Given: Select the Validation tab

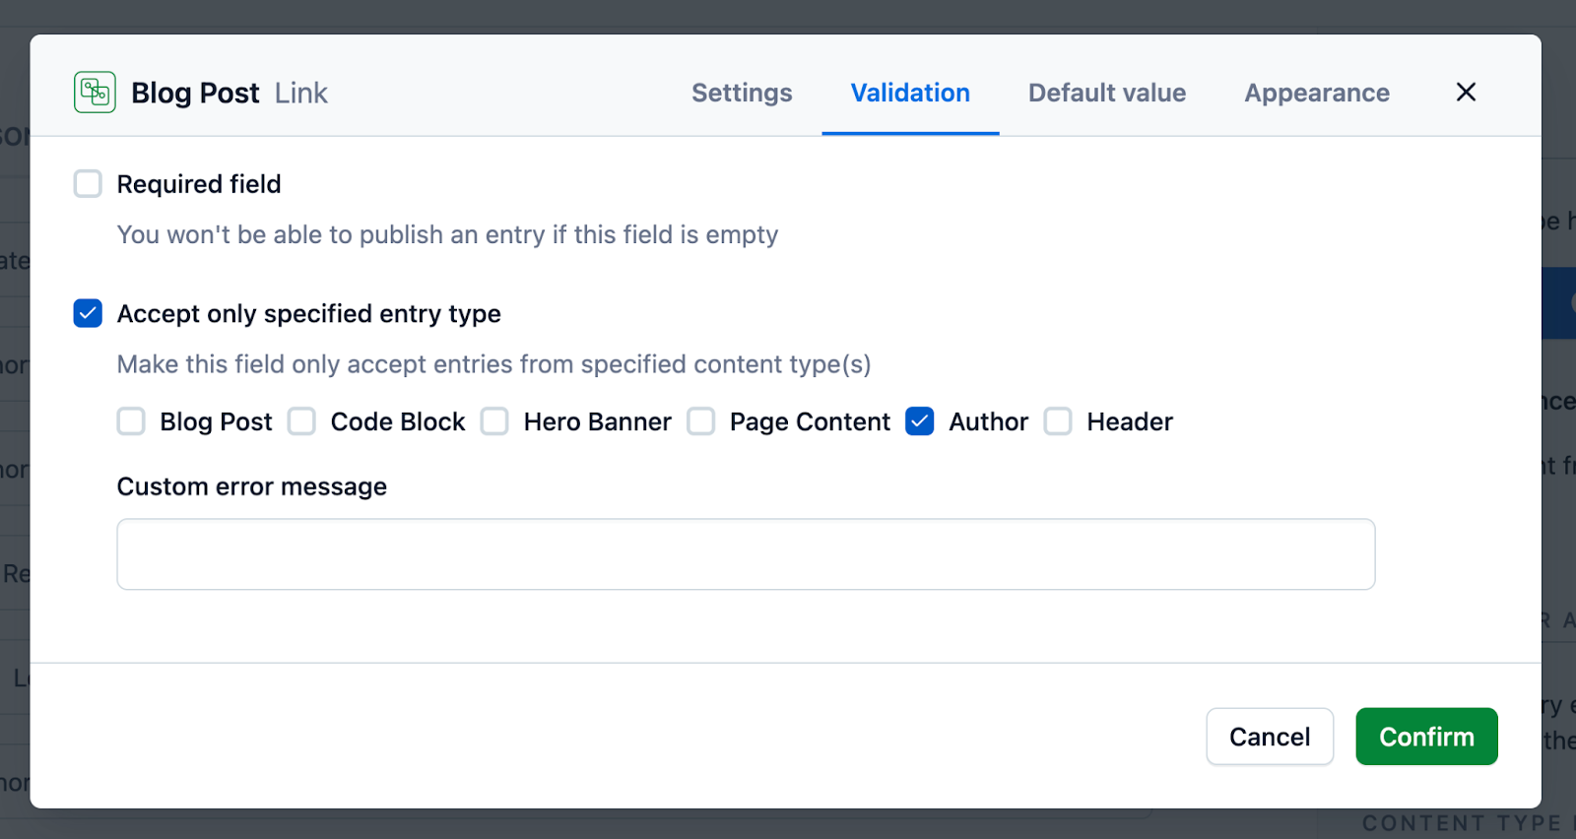Looking at the screenshot, I should click(x=909, y=92).
